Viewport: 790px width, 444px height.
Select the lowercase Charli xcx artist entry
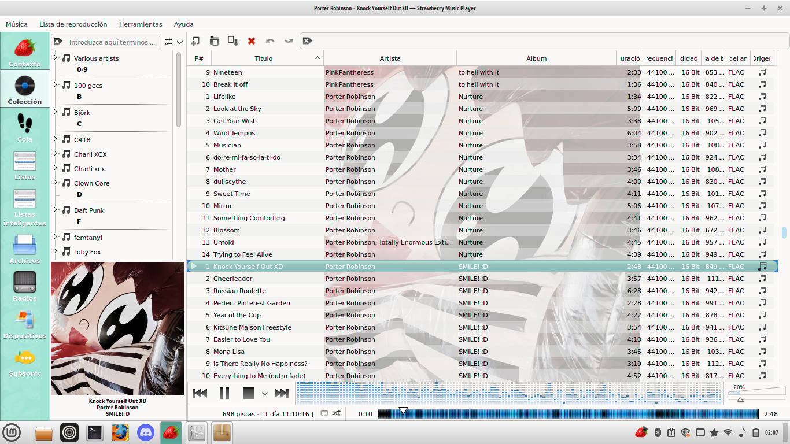click(90, 169)
